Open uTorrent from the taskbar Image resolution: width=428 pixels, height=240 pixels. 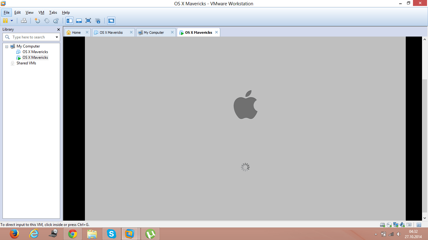point(151,234)
